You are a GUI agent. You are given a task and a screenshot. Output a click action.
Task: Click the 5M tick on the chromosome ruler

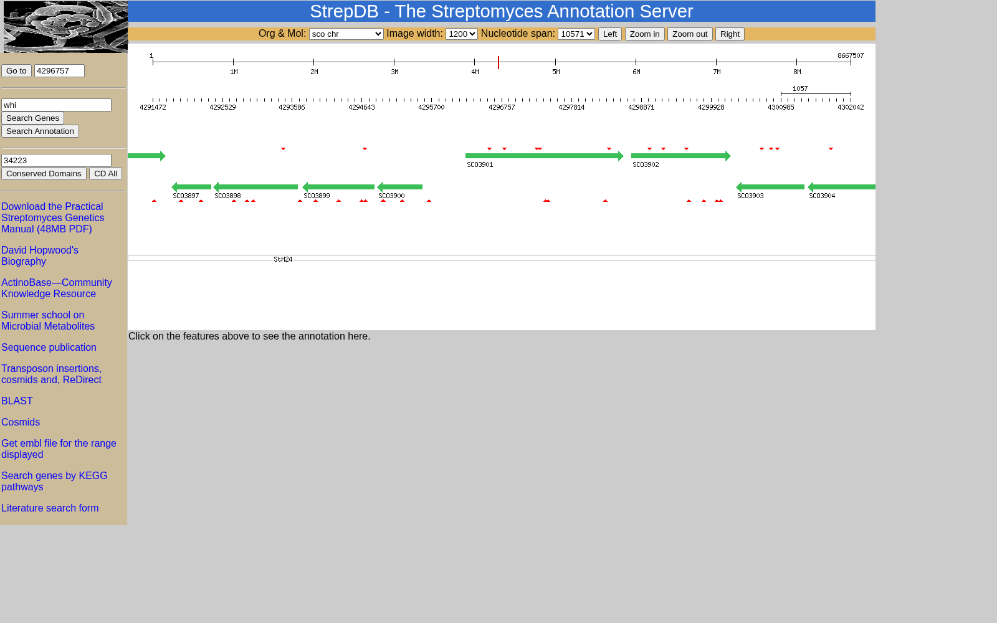click(x=555, y=62)
